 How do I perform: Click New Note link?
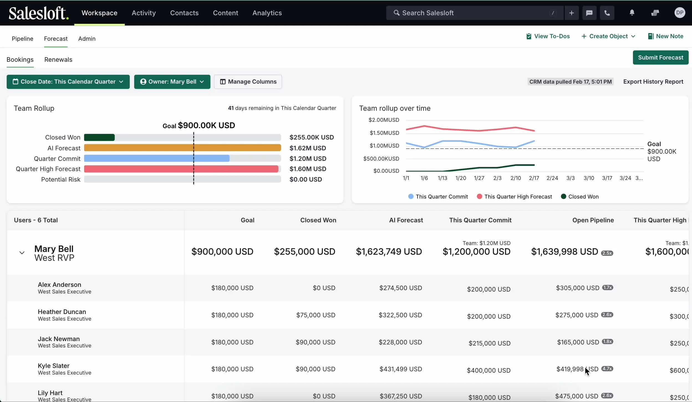[665, 36]
